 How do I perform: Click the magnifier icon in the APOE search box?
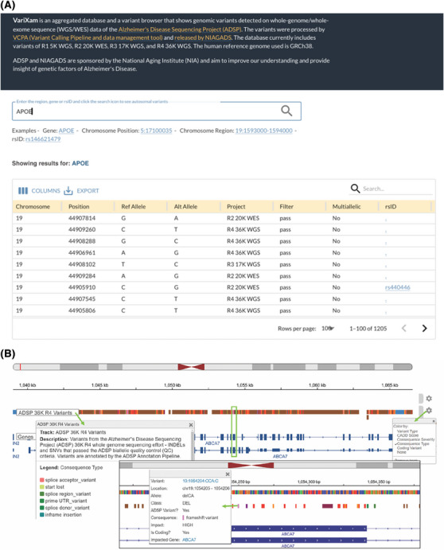286,111
